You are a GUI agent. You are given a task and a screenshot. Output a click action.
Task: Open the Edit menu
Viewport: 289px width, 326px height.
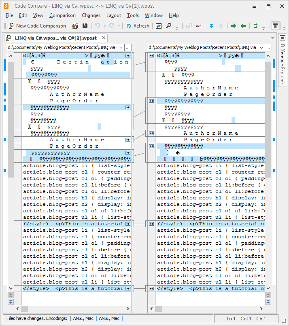tap(23, 15)
